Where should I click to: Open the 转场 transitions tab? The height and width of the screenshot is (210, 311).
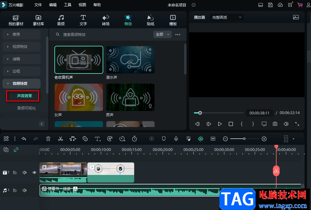pos(105,20)
